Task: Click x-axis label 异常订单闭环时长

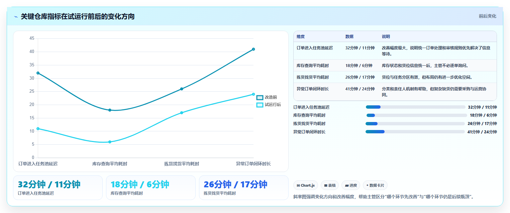Action: 253,164
